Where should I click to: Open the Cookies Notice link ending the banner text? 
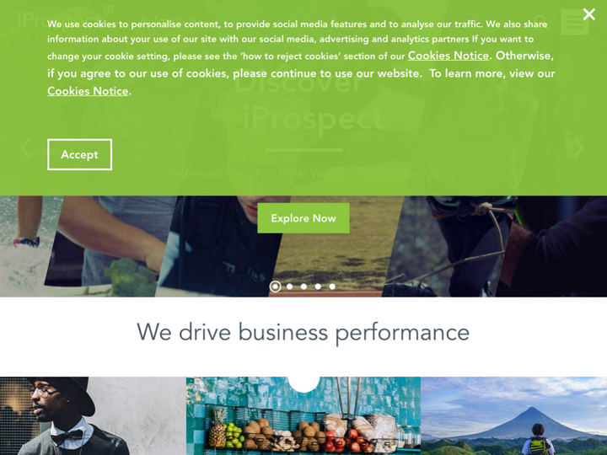point(88,91)
